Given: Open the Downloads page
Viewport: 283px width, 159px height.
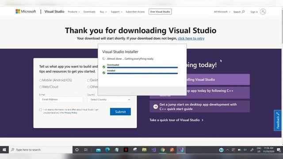Looking at the screenshot, I should 89,12.
